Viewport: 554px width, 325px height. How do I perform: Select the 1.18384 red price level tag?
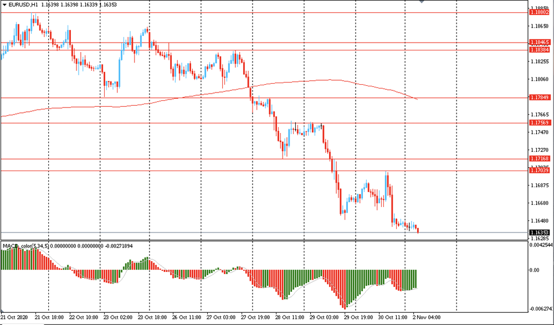point(540,50)
